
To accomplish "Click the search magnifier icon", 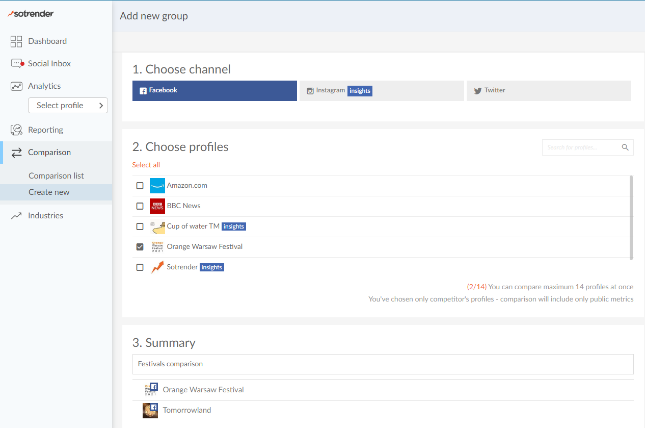I will tap(625, 147).
